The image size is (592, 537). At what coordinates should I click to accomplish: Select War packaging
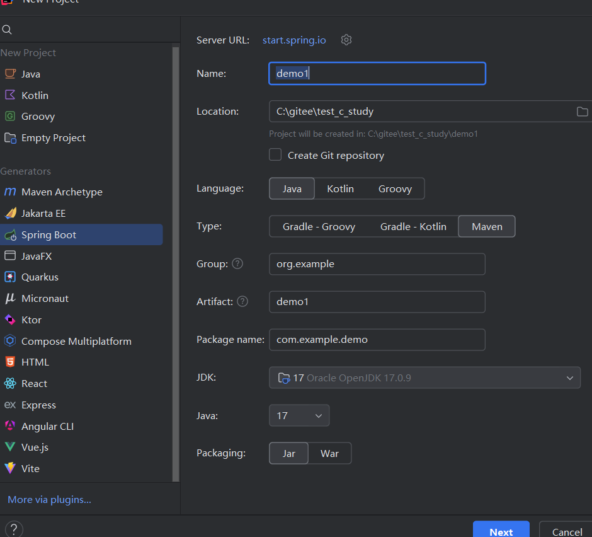coord(329,453)
